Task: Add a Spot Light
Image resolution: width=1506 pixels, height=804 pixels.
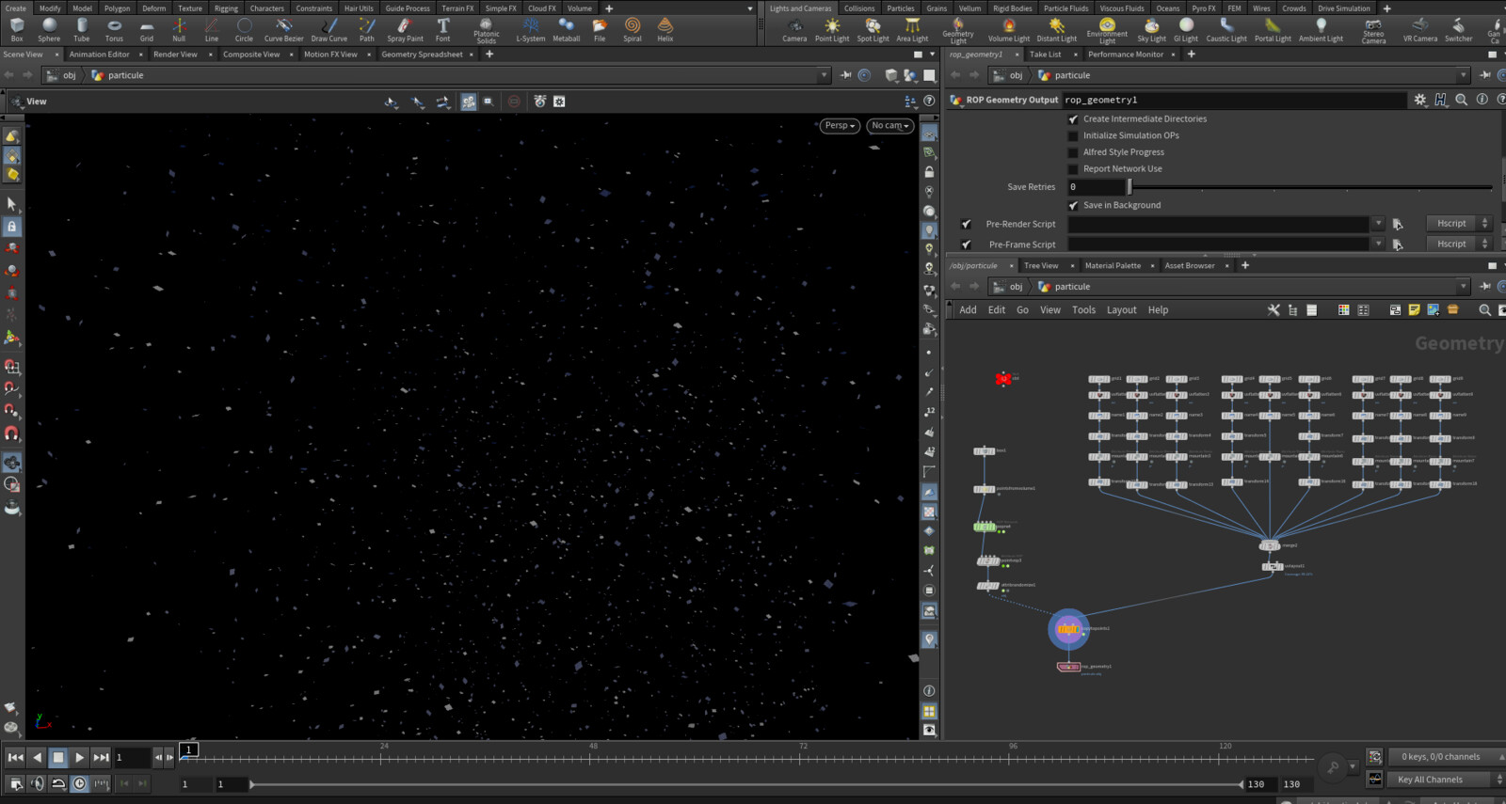Action: point(873,30)
